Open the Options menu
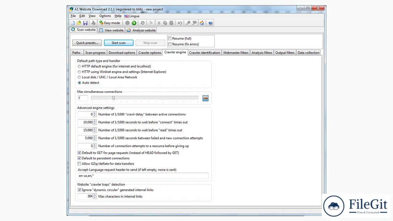393x221 pixels. tap(105, 16)
